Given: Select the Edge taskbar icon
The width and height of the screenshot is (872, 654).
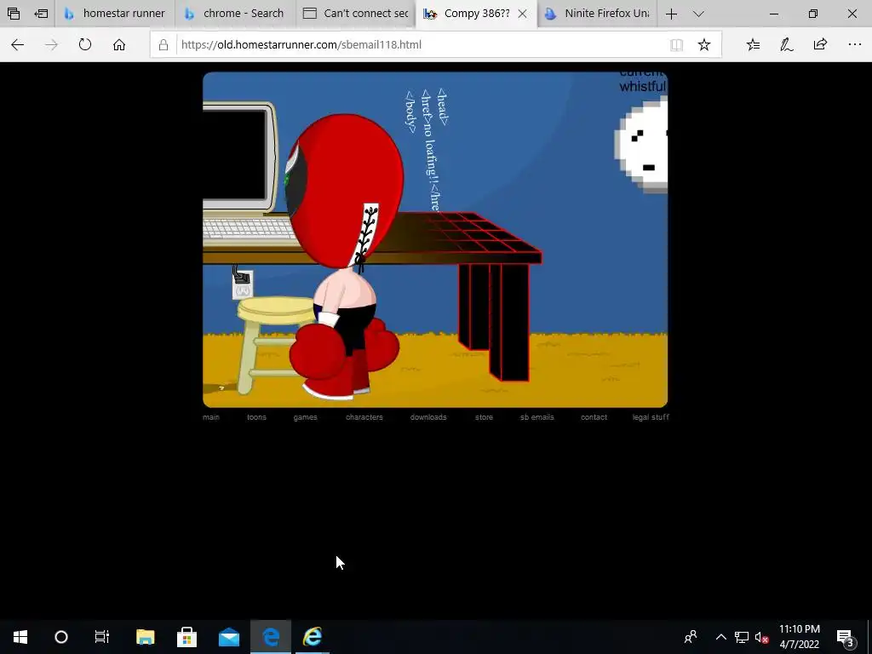Looking at the screenshot, I should pos(271,637).
